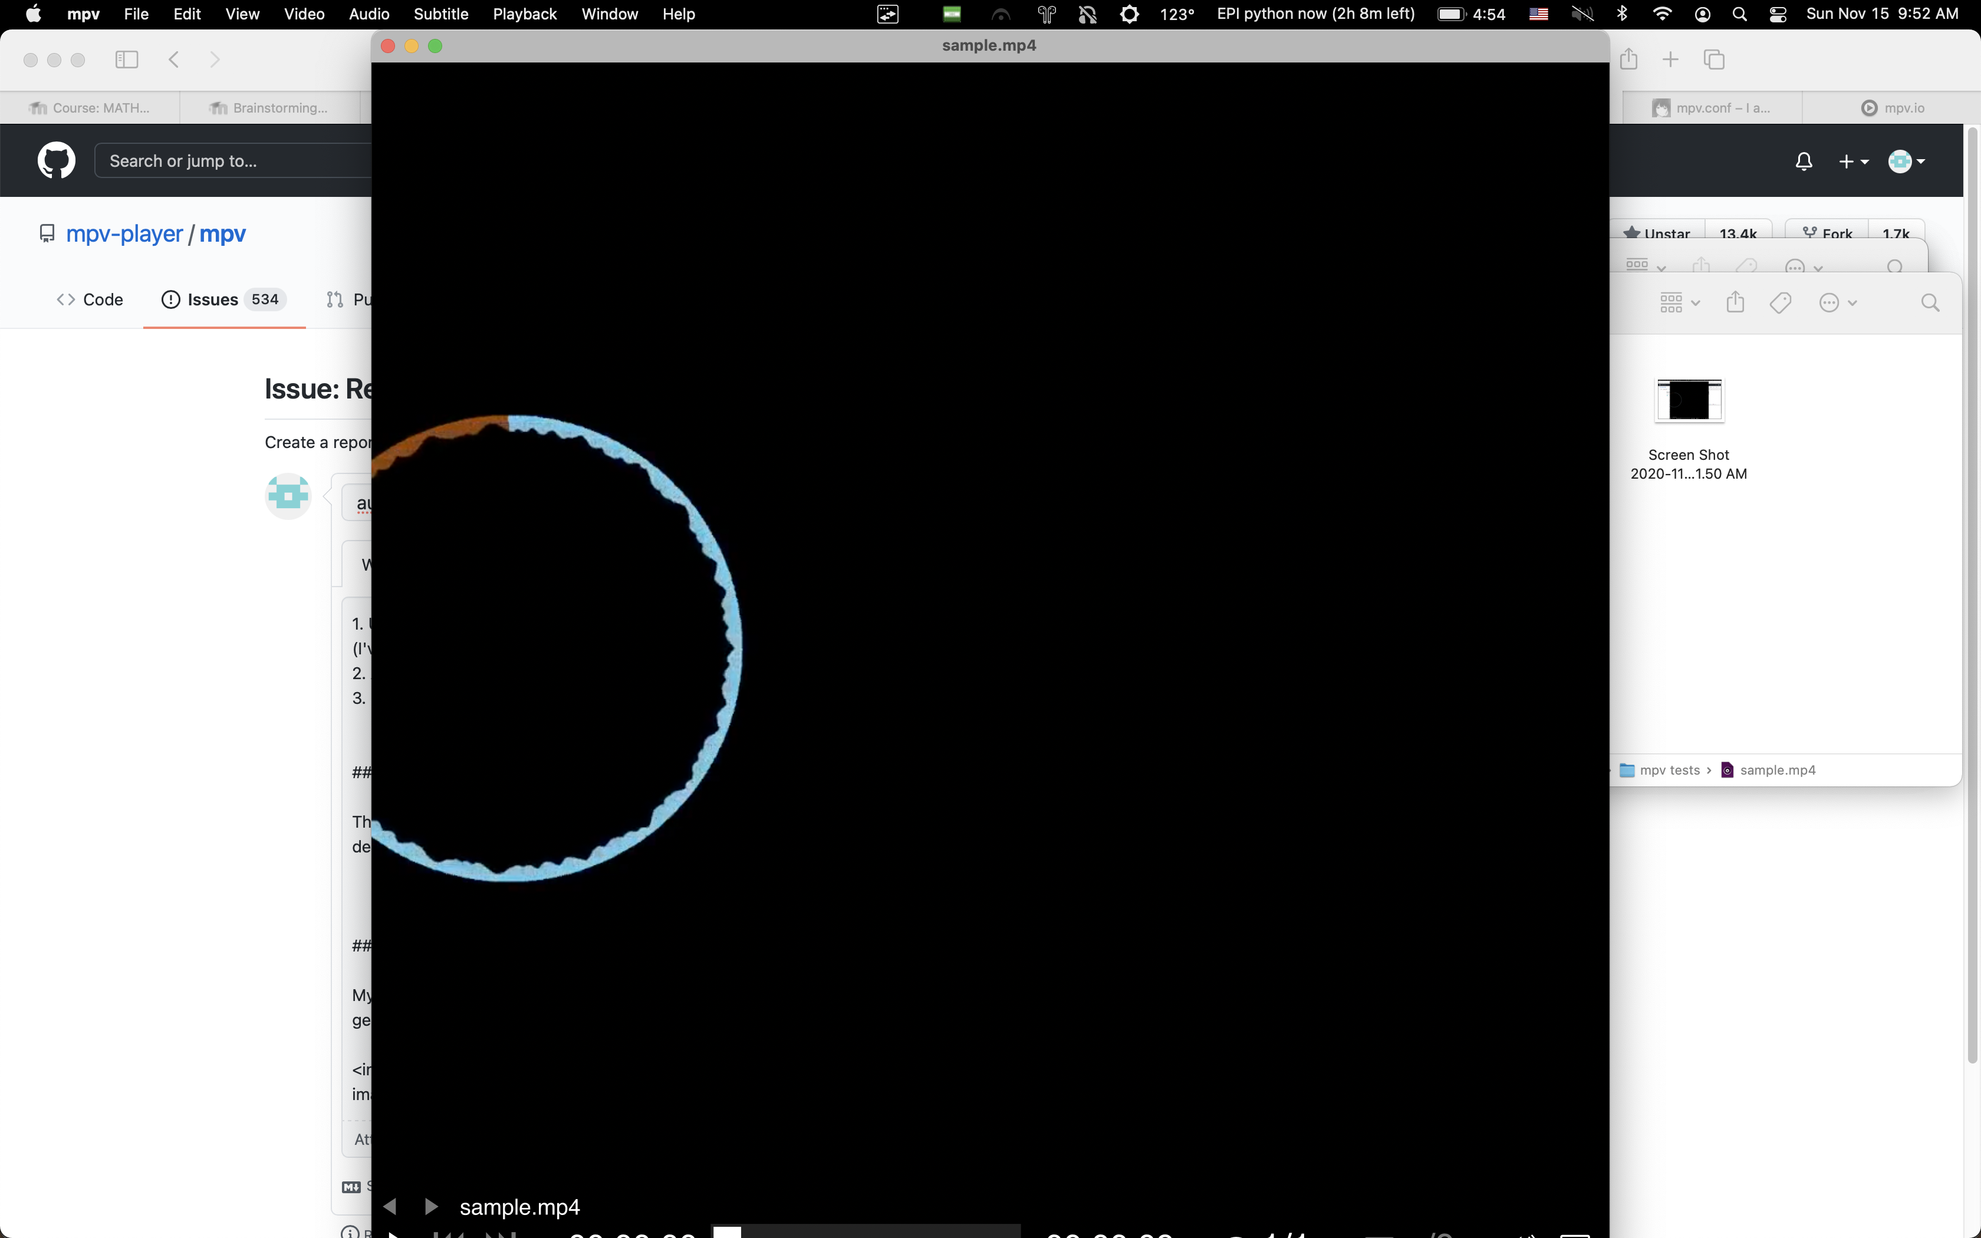This screenshot has height=1238, width=1981.
Task: Open the EPI python now calendar item
Action: [x=1317, y=14]
